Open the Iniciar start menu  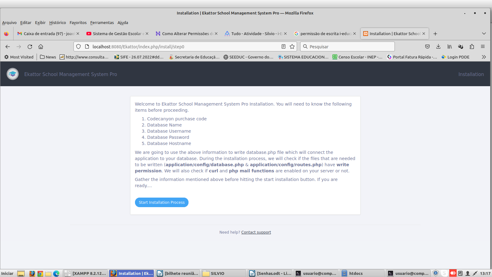7,273
